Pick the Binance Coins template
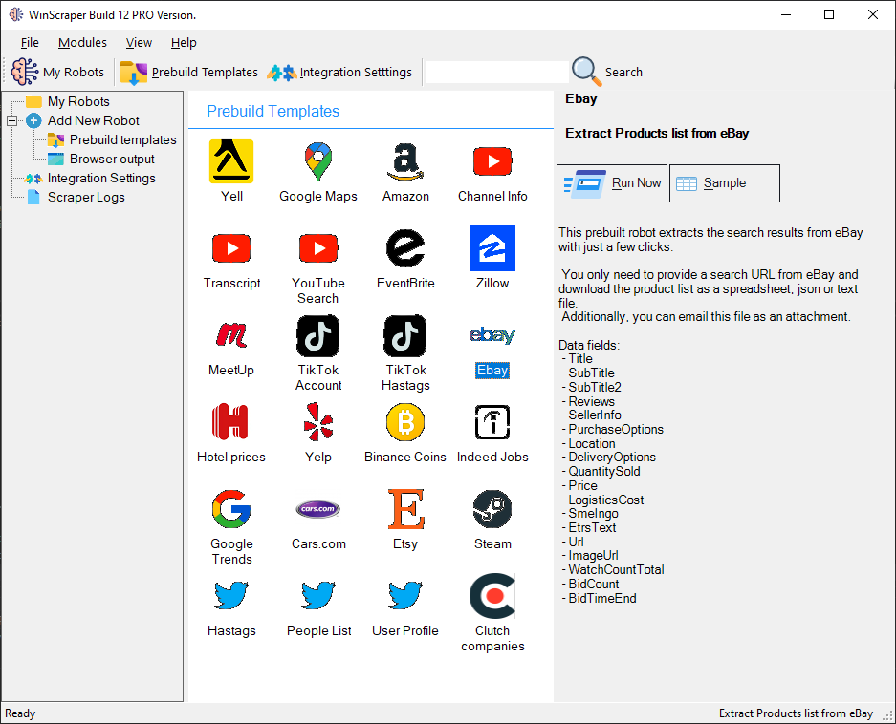Image resolution: width=896 pixels, height=724 pixels. [405, 422]
